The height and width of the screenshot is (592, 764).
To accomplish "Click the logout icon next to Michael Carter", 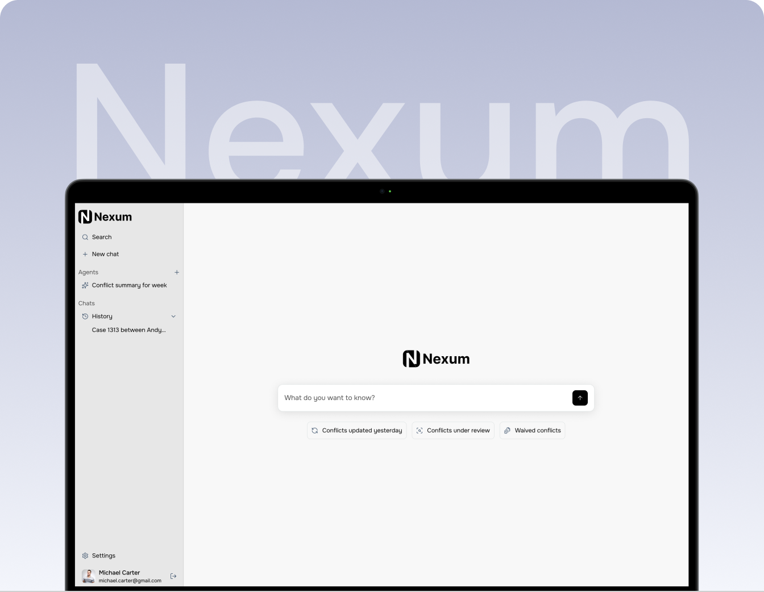I will click(x=173, y=576).
